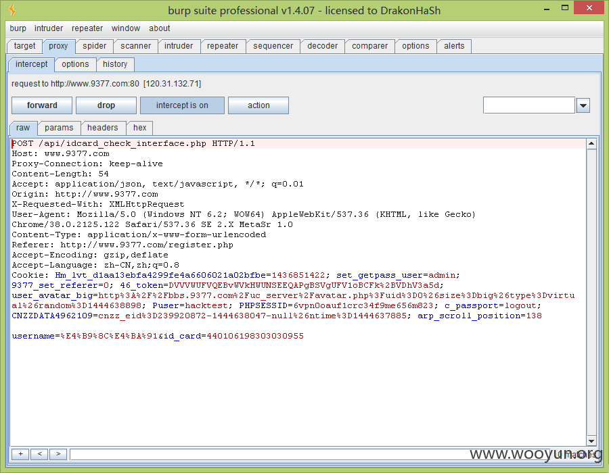This screenshot has height=473, width=609.
Task: Click the next match arrow button
Action: [58, 454]
